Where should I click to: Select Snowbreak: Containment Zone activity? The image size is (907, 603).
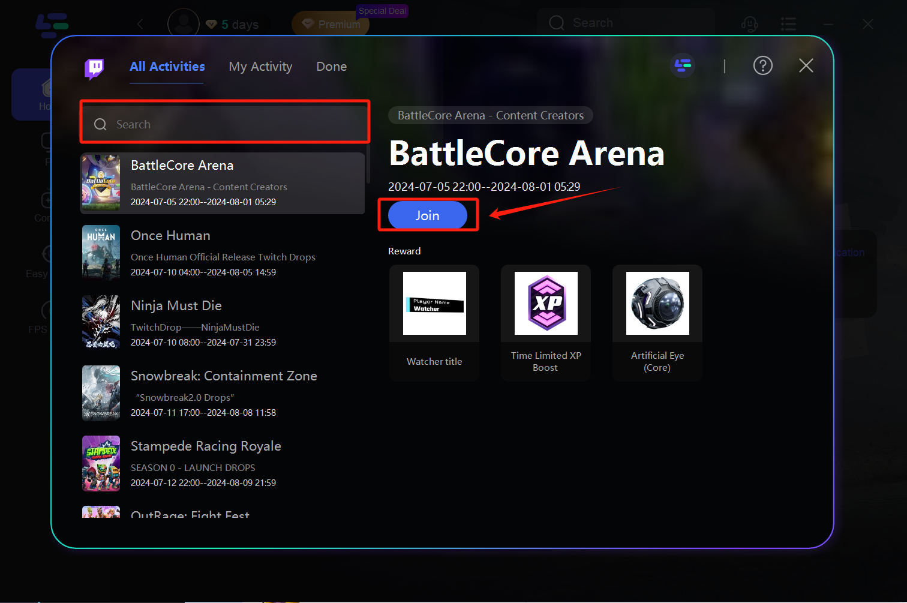223,394
